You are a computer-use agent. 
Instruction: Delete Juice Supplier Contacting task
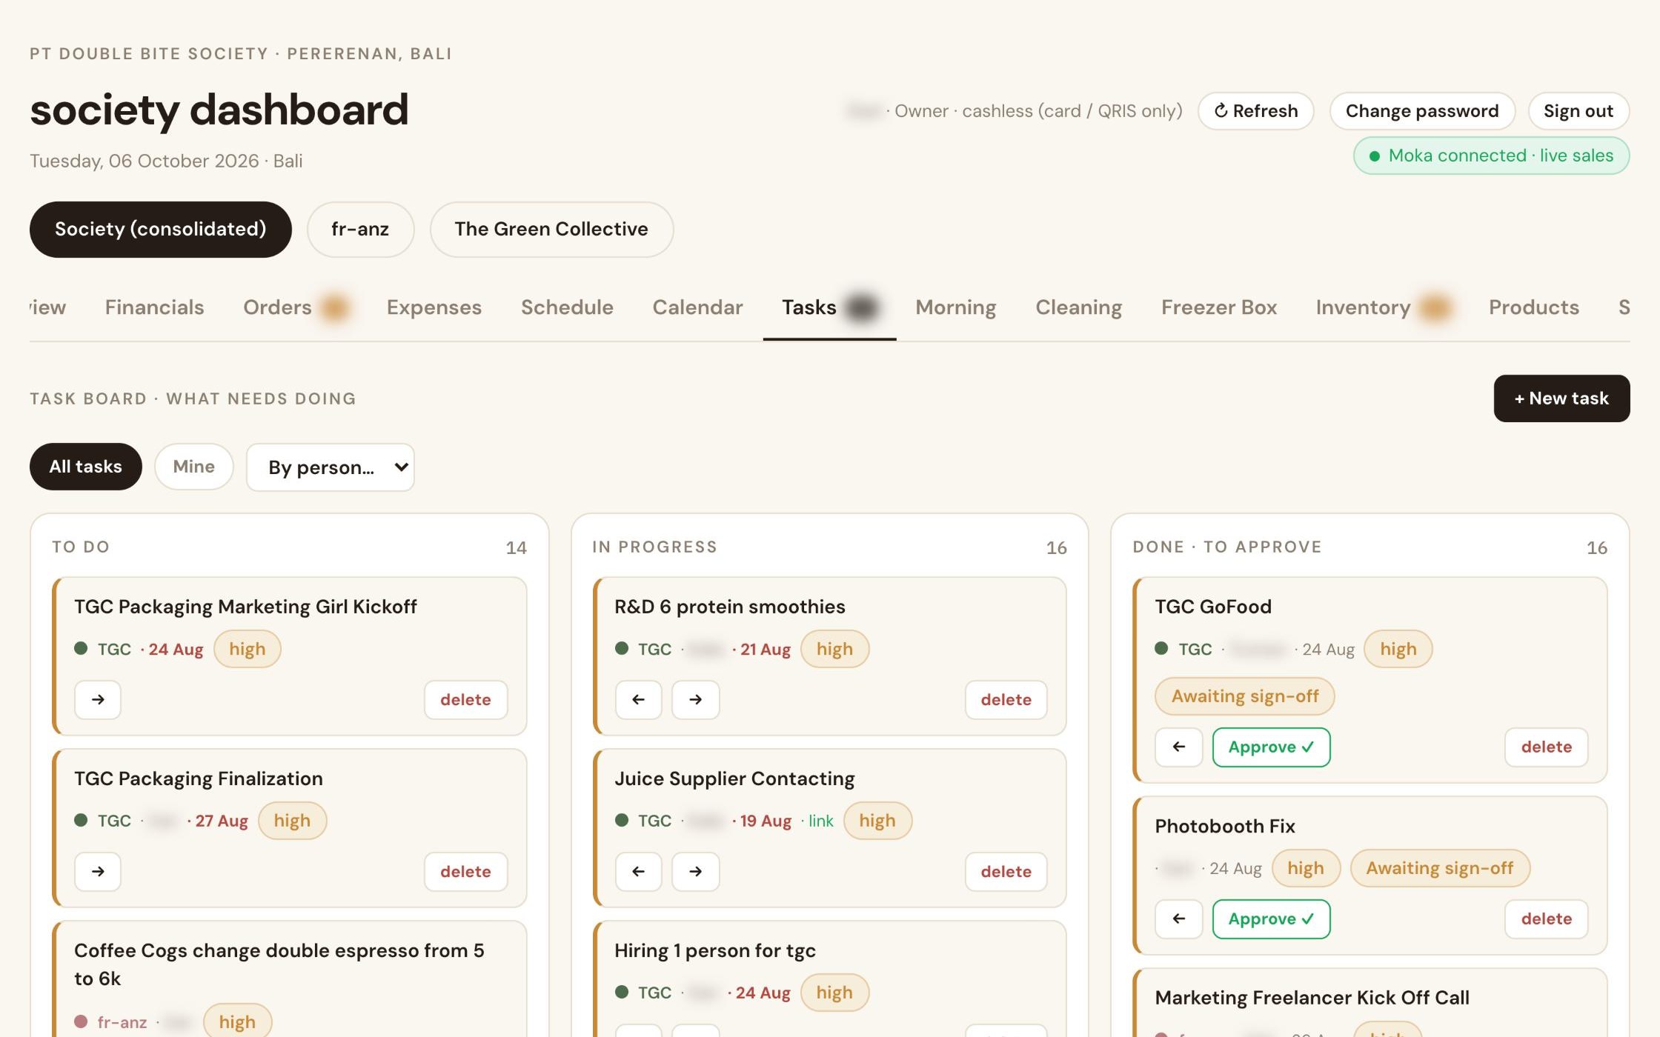click(1006, 871)
